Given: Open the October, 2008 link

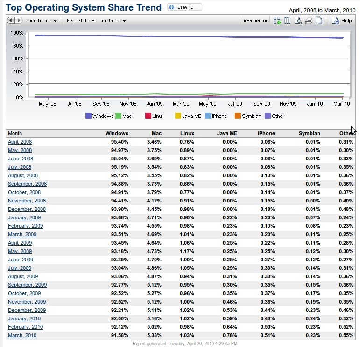Looking at the screenshot, I should (x=24, y=193).
